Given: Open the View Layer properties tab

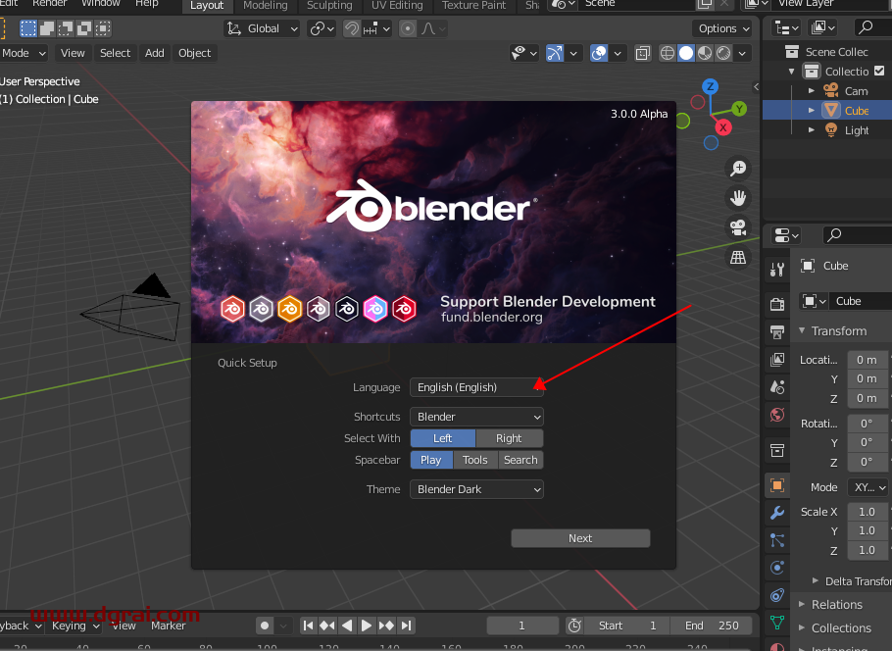Looking at the screenshot, I should click(777, 360).
